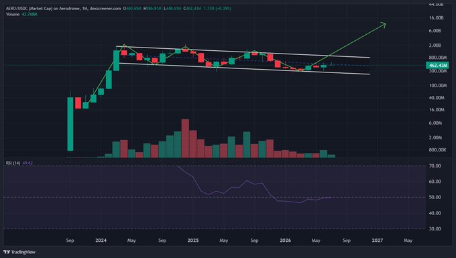Viewport: 456px width, 258px height.
Task: Click the RSI value 49.62
Action: click(x=27, y=163)
